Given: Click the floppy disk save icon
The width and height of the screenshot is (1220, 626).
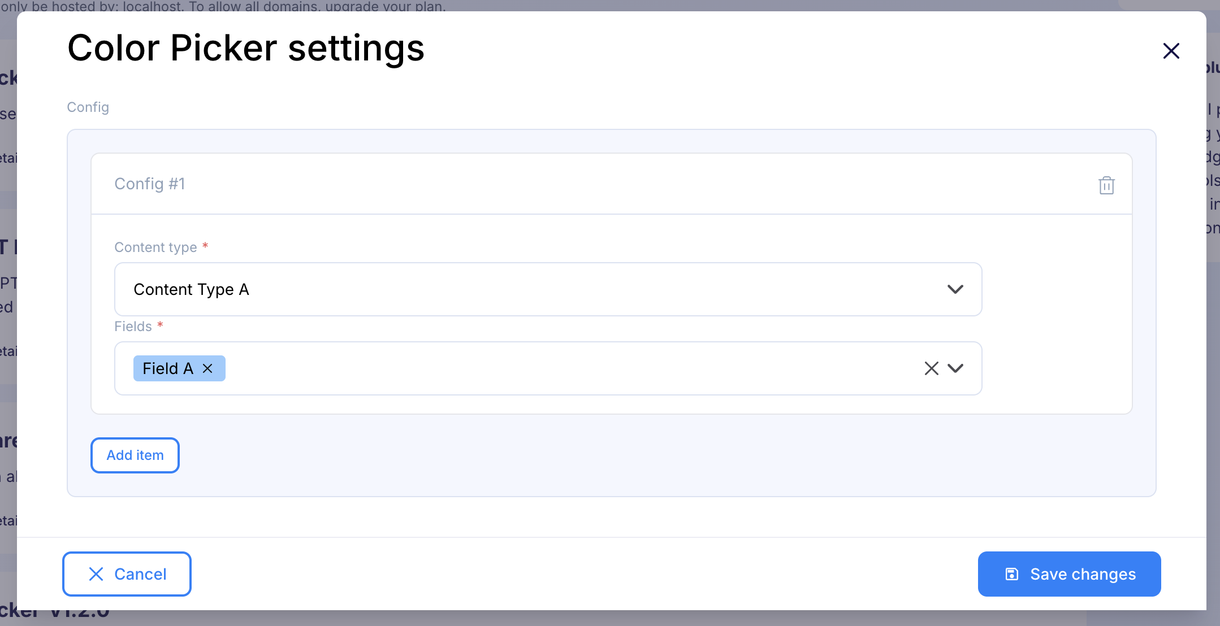Looking at the screenshot, I should click(1011, 574).
